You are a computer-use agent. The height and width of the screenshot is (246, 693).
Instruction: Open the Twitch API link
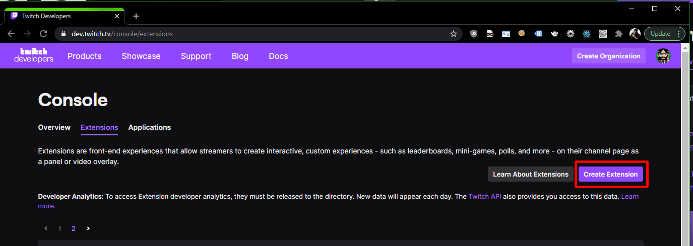(485, 196)
